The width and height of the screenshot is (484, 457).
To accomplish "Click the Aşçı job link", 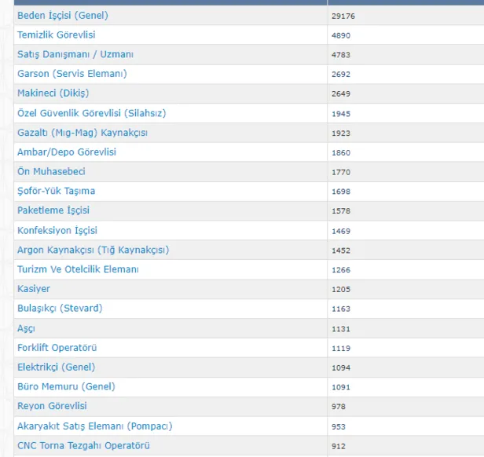I will pos(26,328).
